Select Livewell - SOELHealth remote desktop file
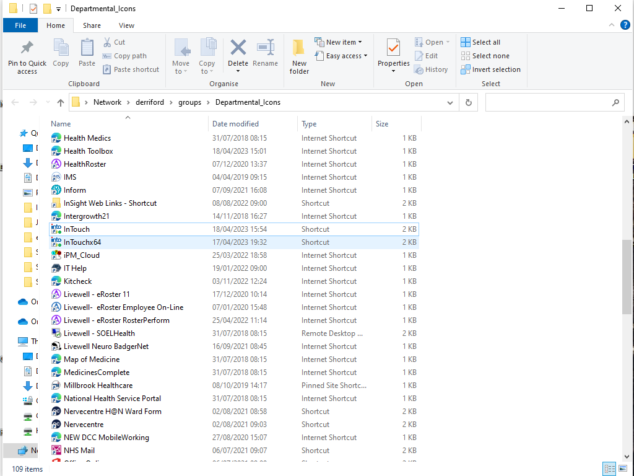Image resolution: width=634 pixels, height=476 pixels. click(233, 333)
